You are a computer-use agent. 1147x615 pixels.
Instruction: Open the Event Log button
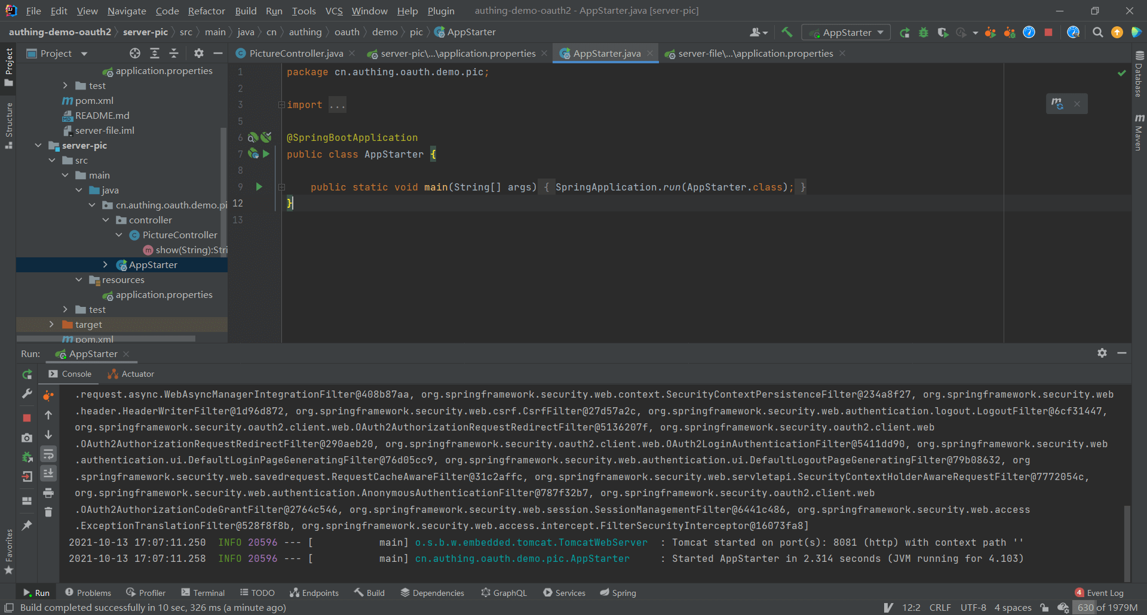1099,592
